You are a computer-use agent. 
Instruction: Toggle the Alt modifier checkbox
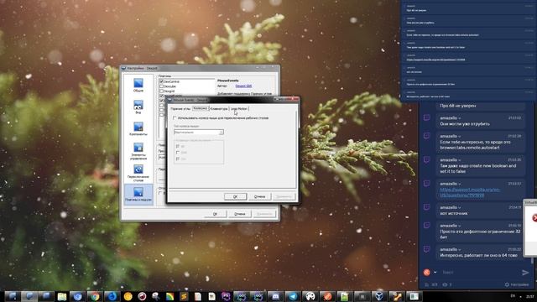(x=177, y=146)
